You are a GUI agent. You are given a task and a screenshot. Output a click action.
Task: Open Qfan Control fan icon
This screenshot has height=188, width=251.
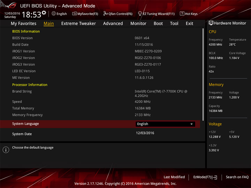[x=105, y=14]
